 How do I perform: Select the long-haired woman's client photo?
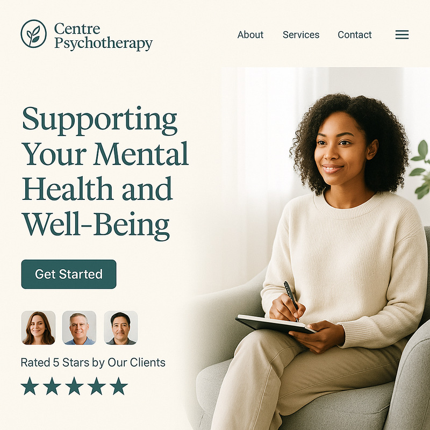38,327
